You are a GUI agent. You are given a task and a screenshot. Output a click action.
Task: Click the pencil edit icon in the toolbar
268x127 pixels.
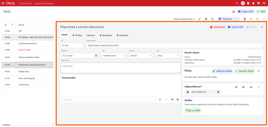point(199,19)
